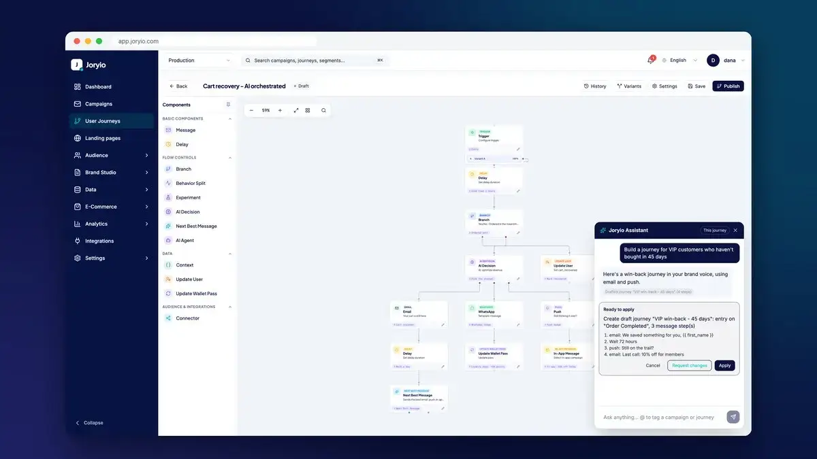Open Campaigns in the sidebar
The width and height of the screenshot is (817, 459).
tap(112, 104)
